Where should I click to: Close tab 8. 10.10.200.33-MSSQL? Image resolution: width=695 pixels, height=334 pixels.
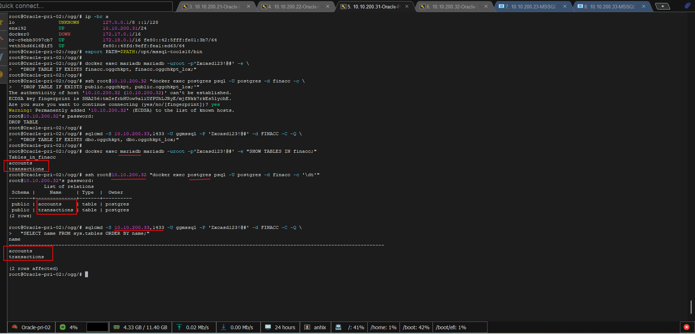pyautogui.click(x=644, y=7)
